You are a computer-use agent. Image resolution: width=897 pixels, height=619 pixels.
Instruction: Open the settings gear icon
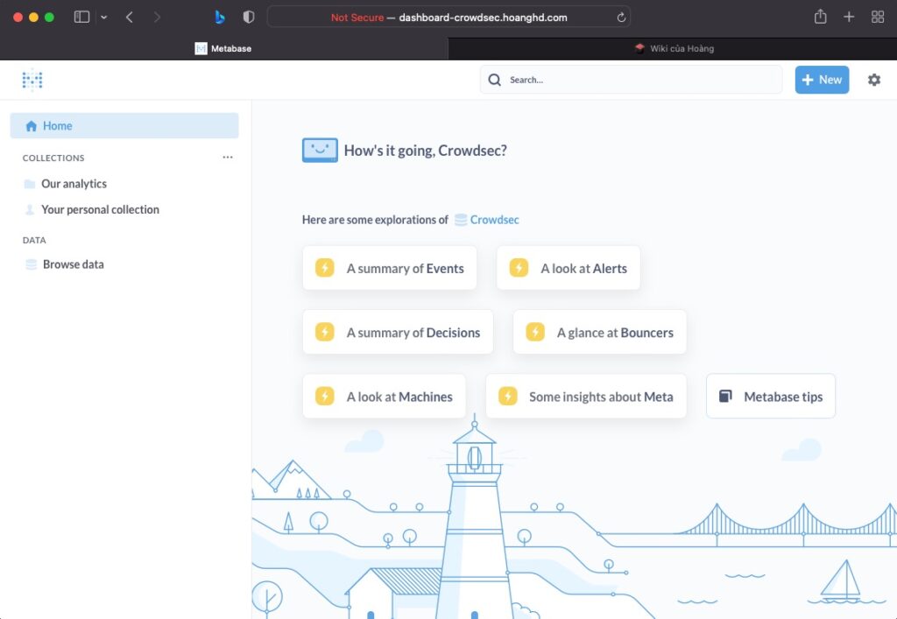873,80
